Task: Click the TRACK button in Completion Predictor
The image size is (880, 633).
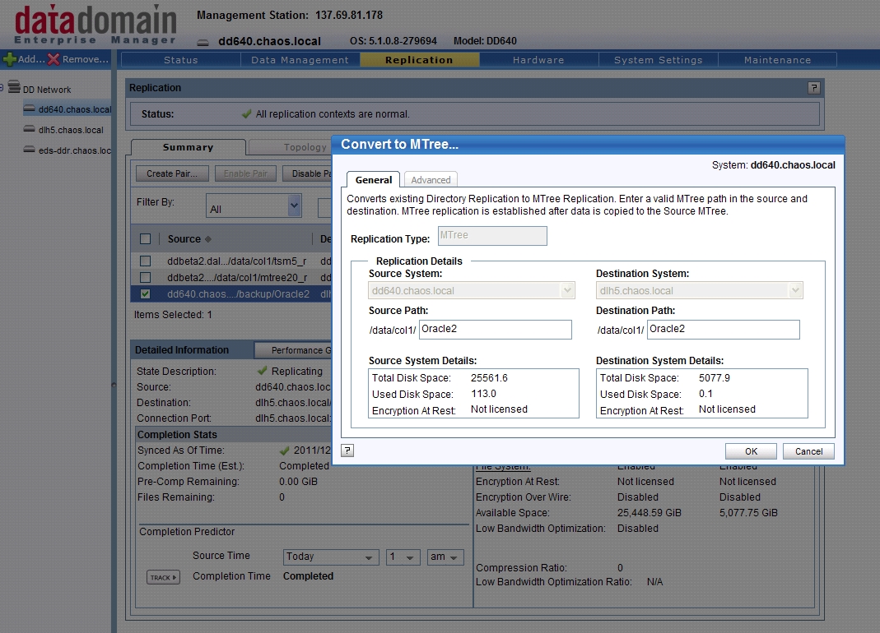Action: (162, 577)
